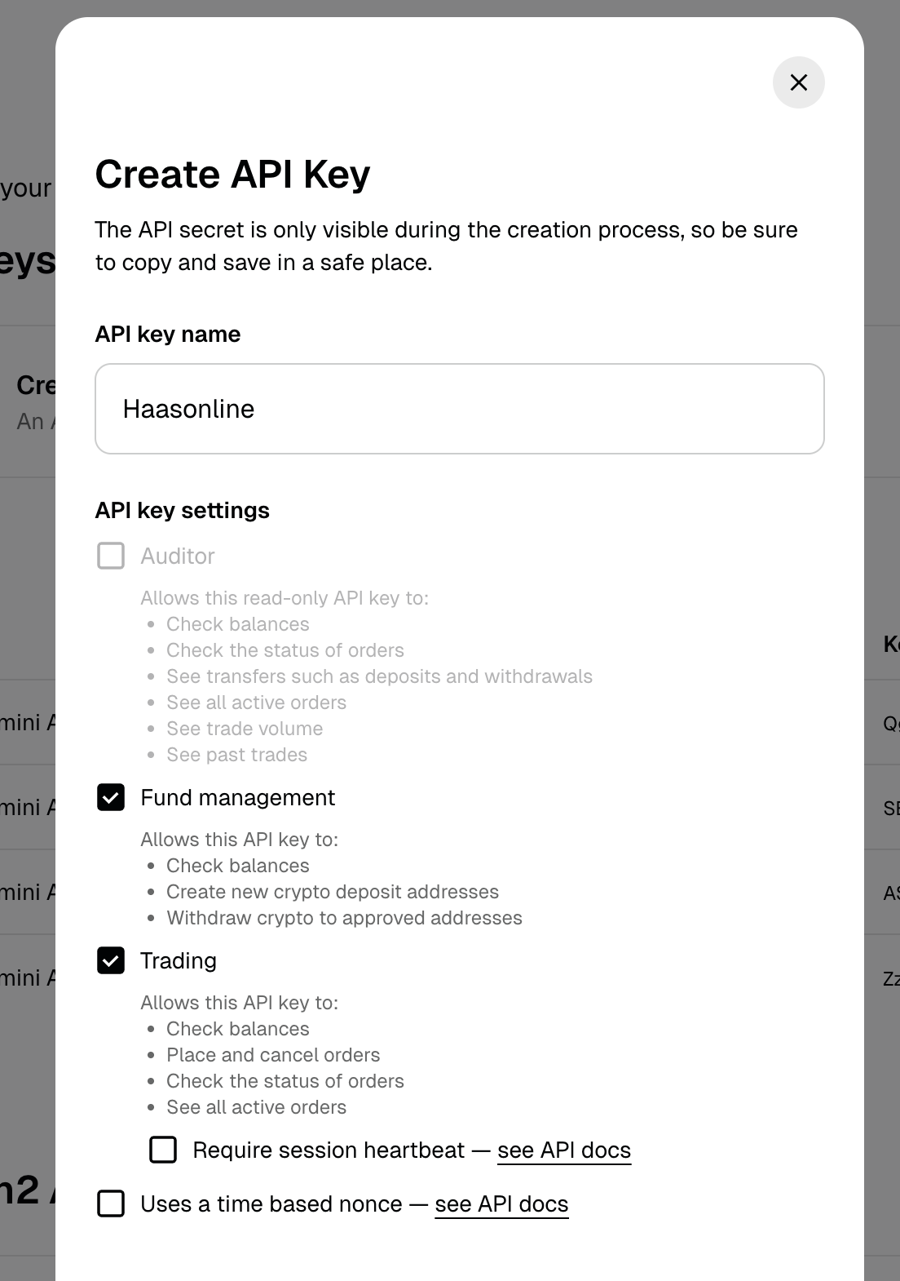Enable the Auditor checkbox

[111, 556]
